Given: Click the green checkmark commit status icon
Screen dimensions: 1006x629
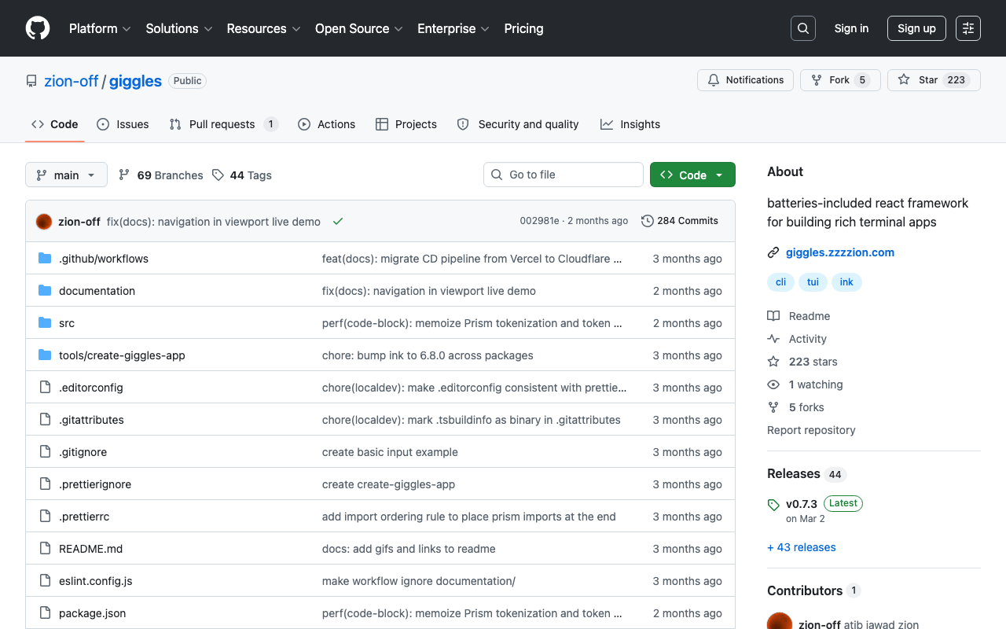Looking at the screenshot, I should coord(338,222).
